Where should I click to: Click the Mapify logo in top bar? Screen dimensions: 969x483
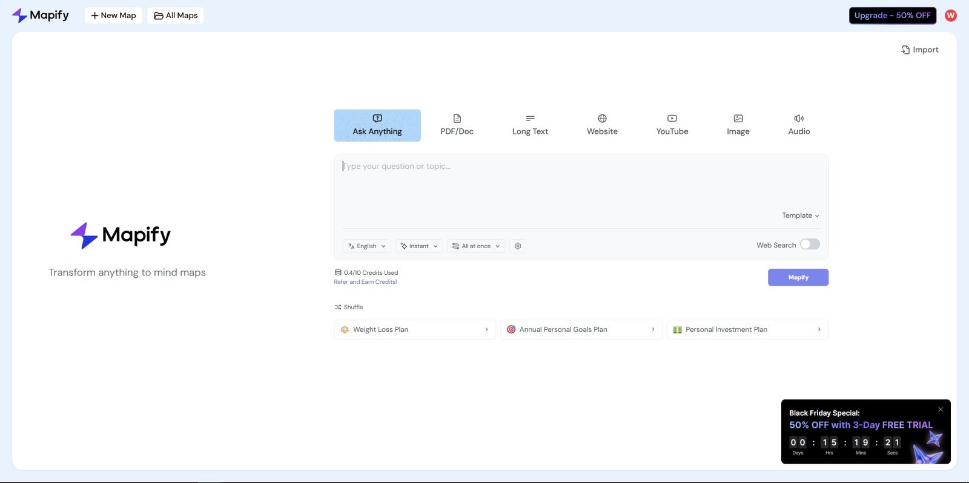pos(41,15)
